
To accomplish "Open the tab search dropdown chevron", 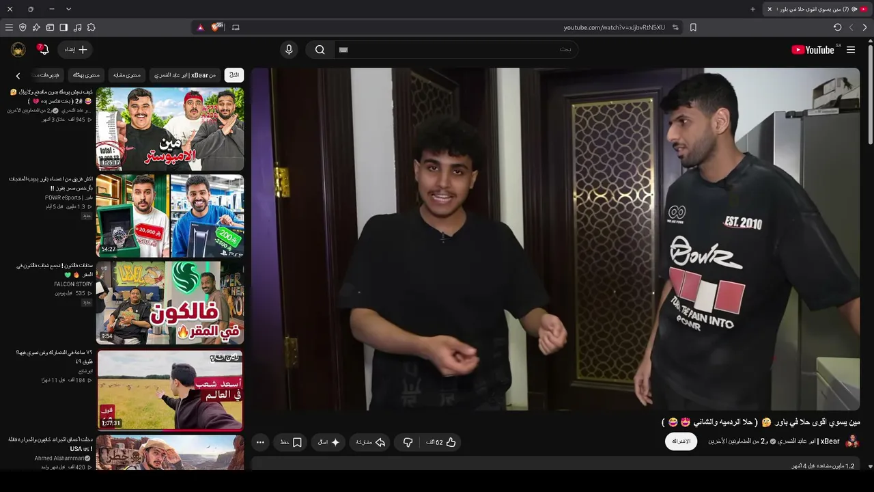I will tap(68, 9).
